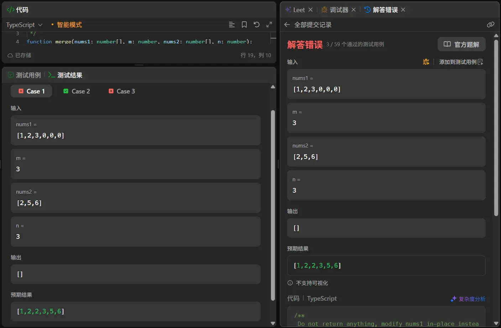Go back using the left arrow icon
This screenshot has height=328, width=501.
coord(287,25)
